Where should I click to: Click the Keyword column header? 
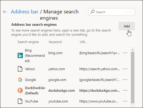click(55, 42)
